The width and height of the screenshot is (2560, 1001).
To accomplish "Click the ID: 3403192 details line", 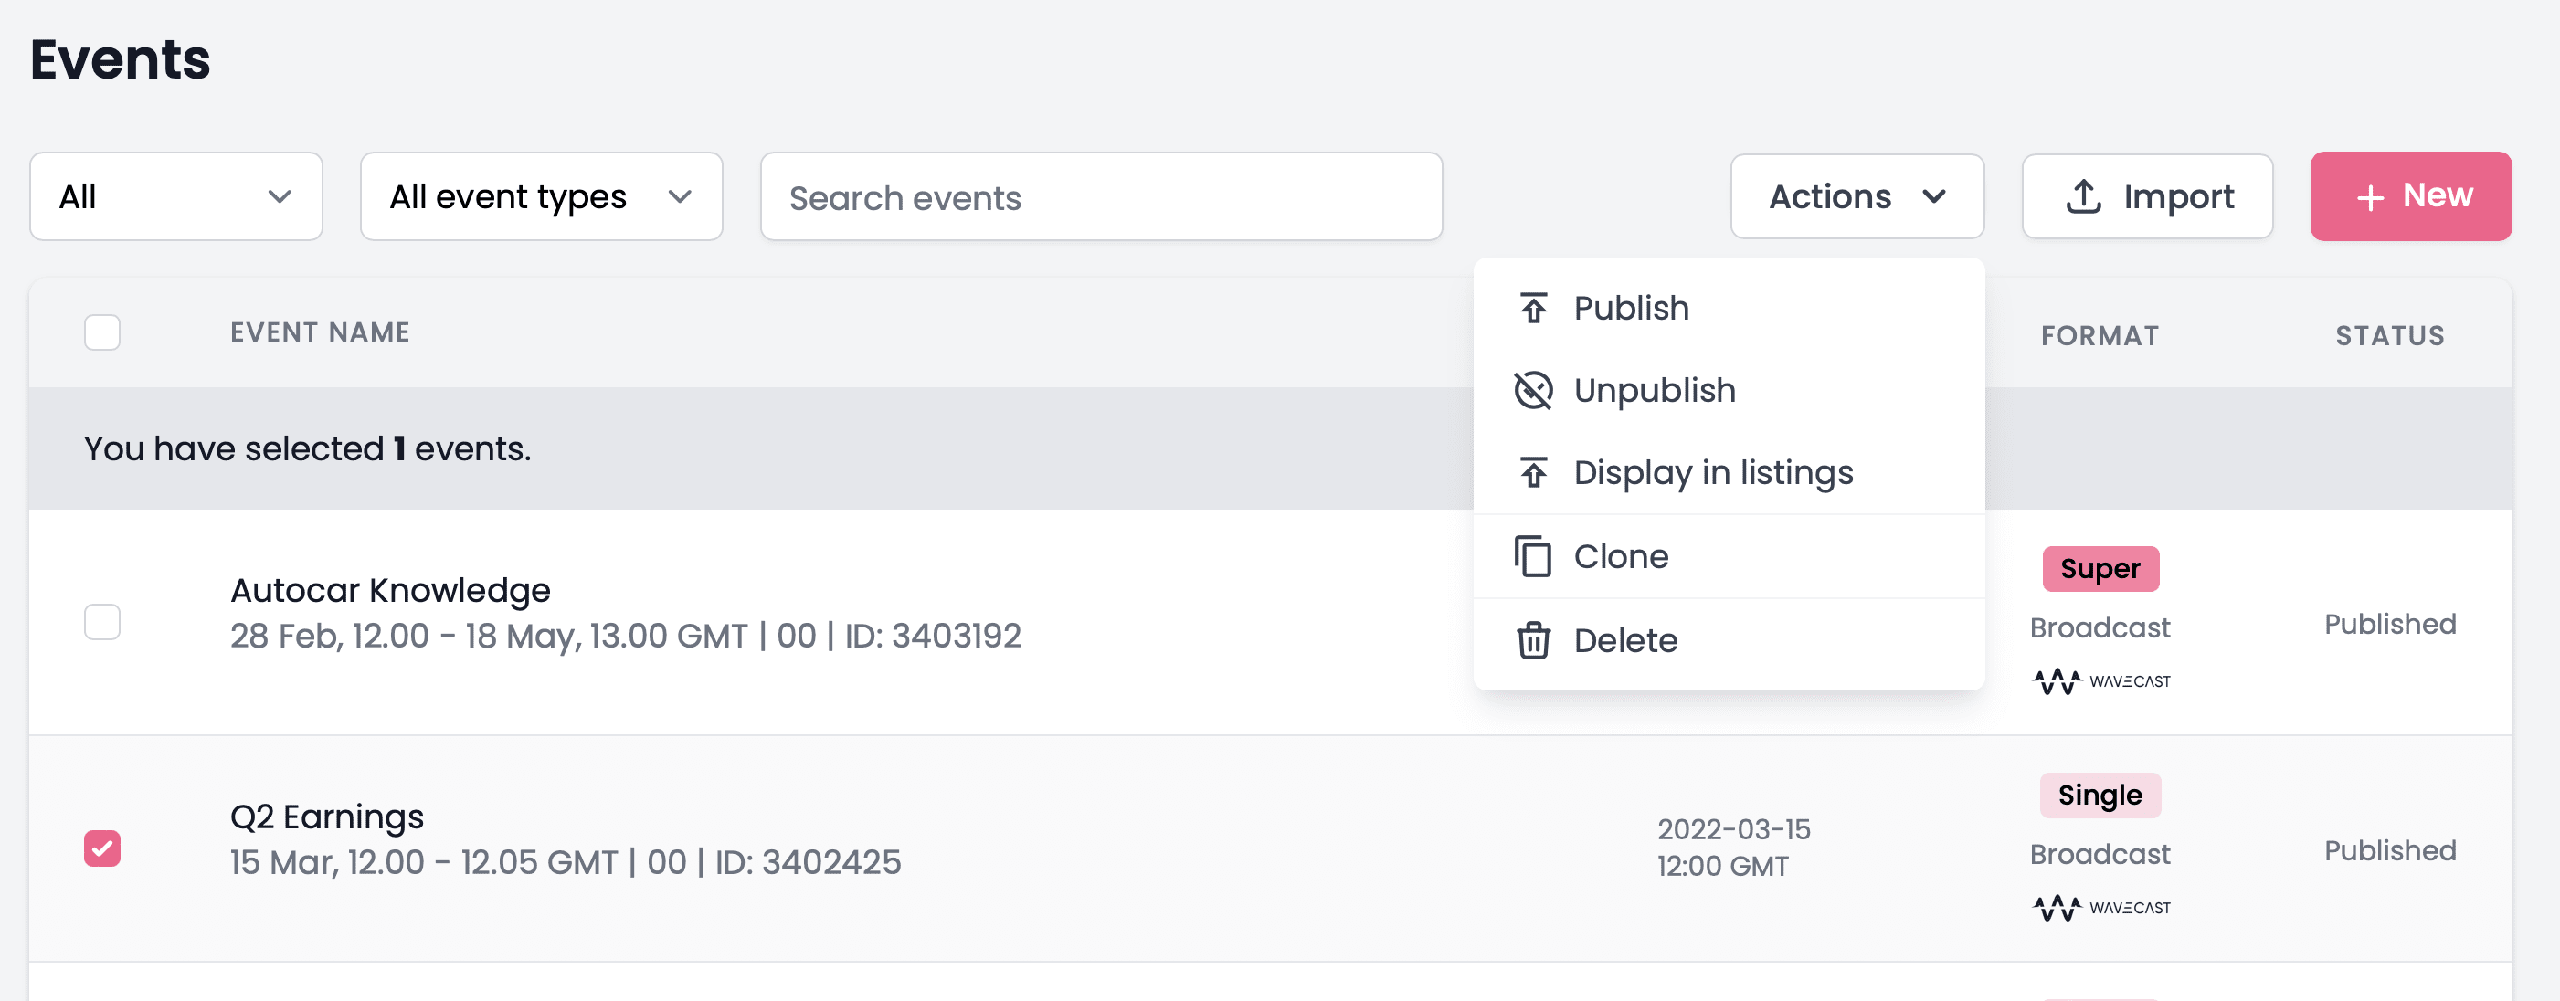I will (626, 636).
